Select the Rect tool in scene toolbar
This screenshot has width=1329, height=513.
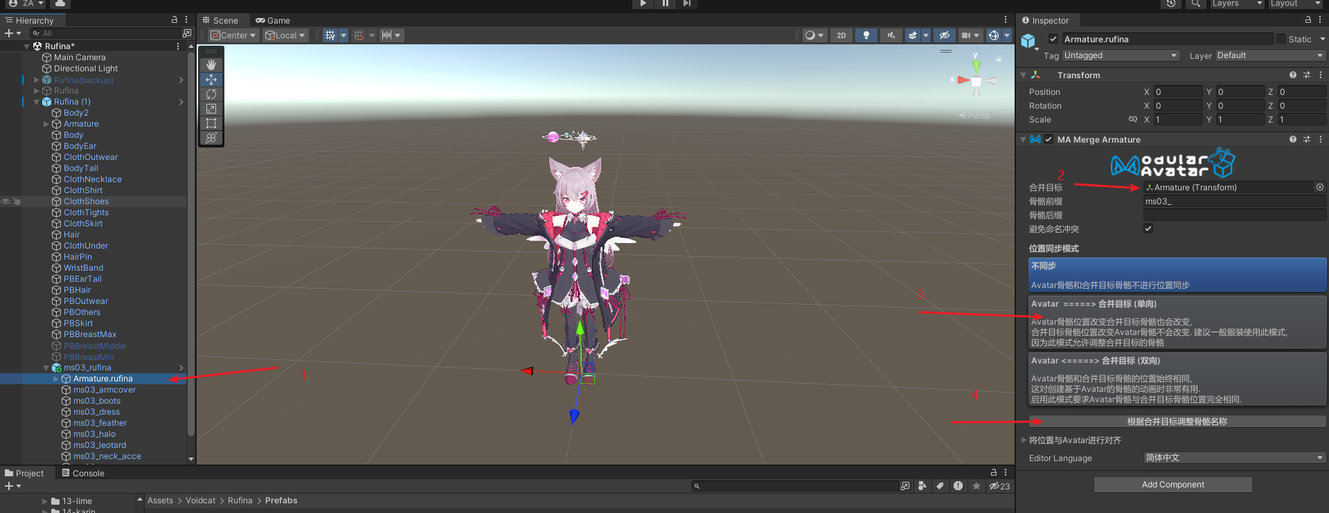point(211,123)
